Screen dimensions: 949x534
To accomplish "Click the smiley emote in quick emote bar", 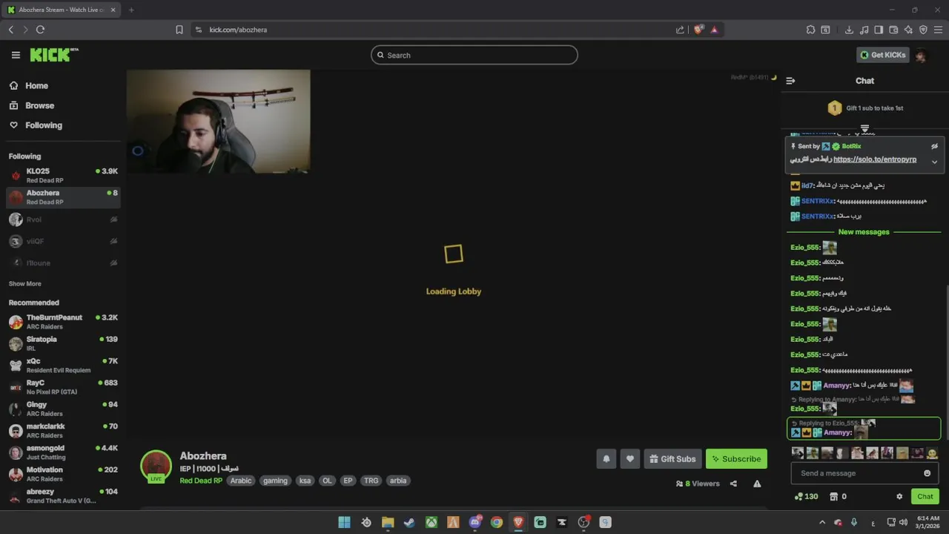I will [932, 453].
